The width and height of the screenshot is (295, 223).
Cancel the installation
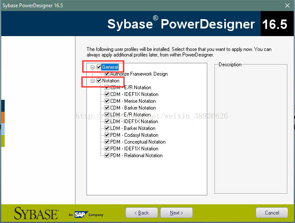coord(272,213)
